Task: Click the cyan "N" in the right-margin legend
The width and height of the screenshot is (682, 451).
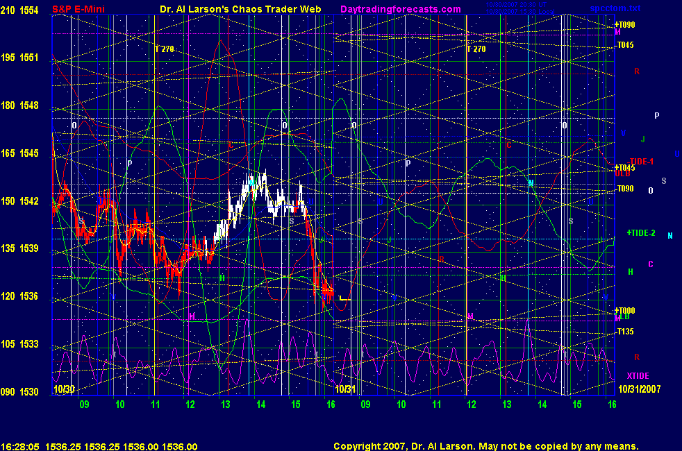Action: pos(669,235)
